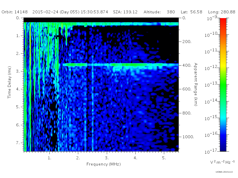Click the Lat: 56.58 value
This screenshot has width=238, height=178.
pyautogui.click(x=192, y=12)
